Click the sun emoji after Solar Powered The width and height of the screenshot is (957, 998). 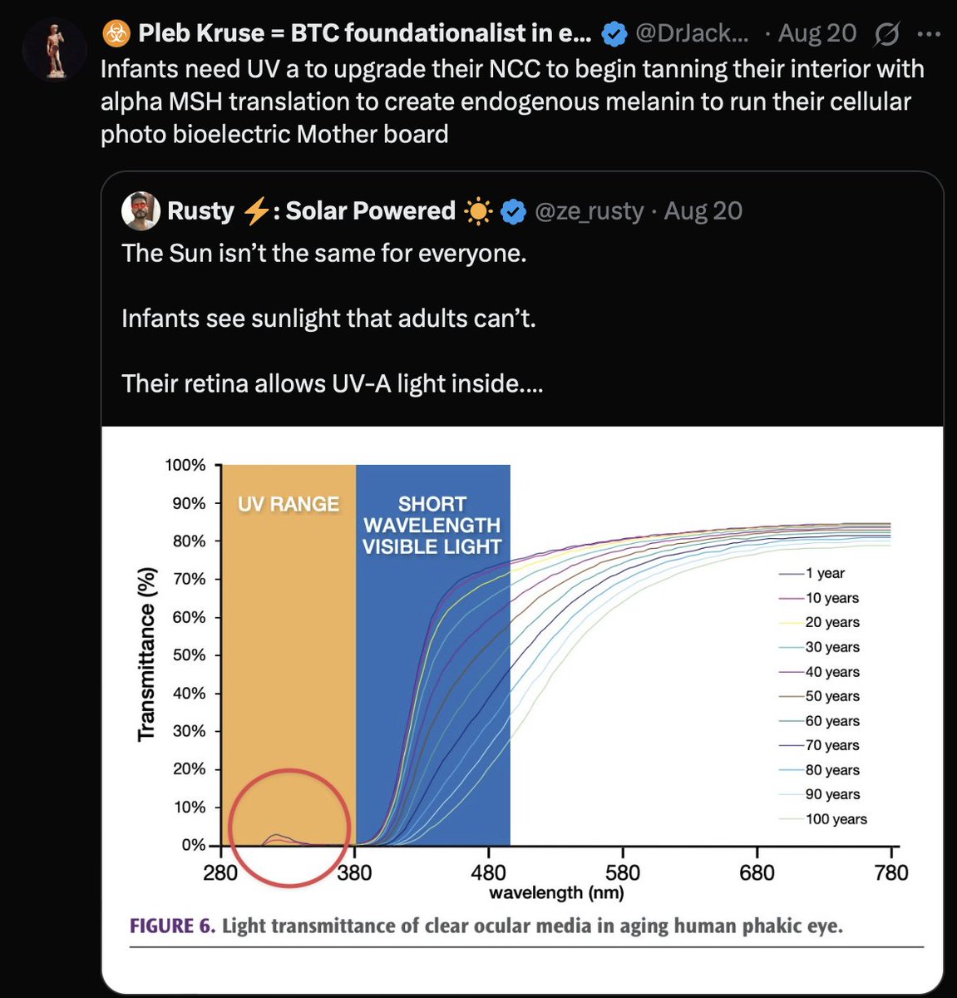(x=478, y=212)
